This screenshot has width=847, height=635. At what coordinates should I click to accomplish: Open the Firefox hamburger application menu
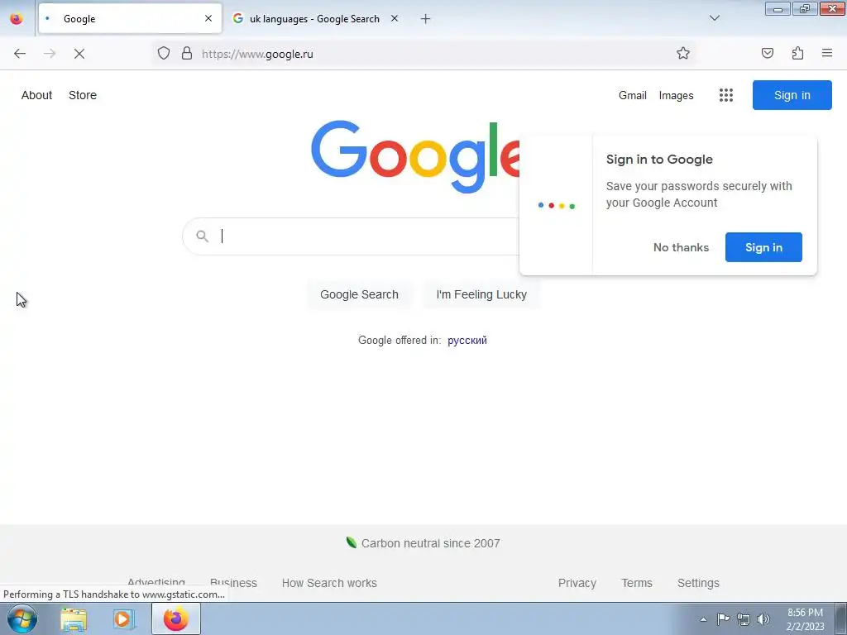click(827, 54)
